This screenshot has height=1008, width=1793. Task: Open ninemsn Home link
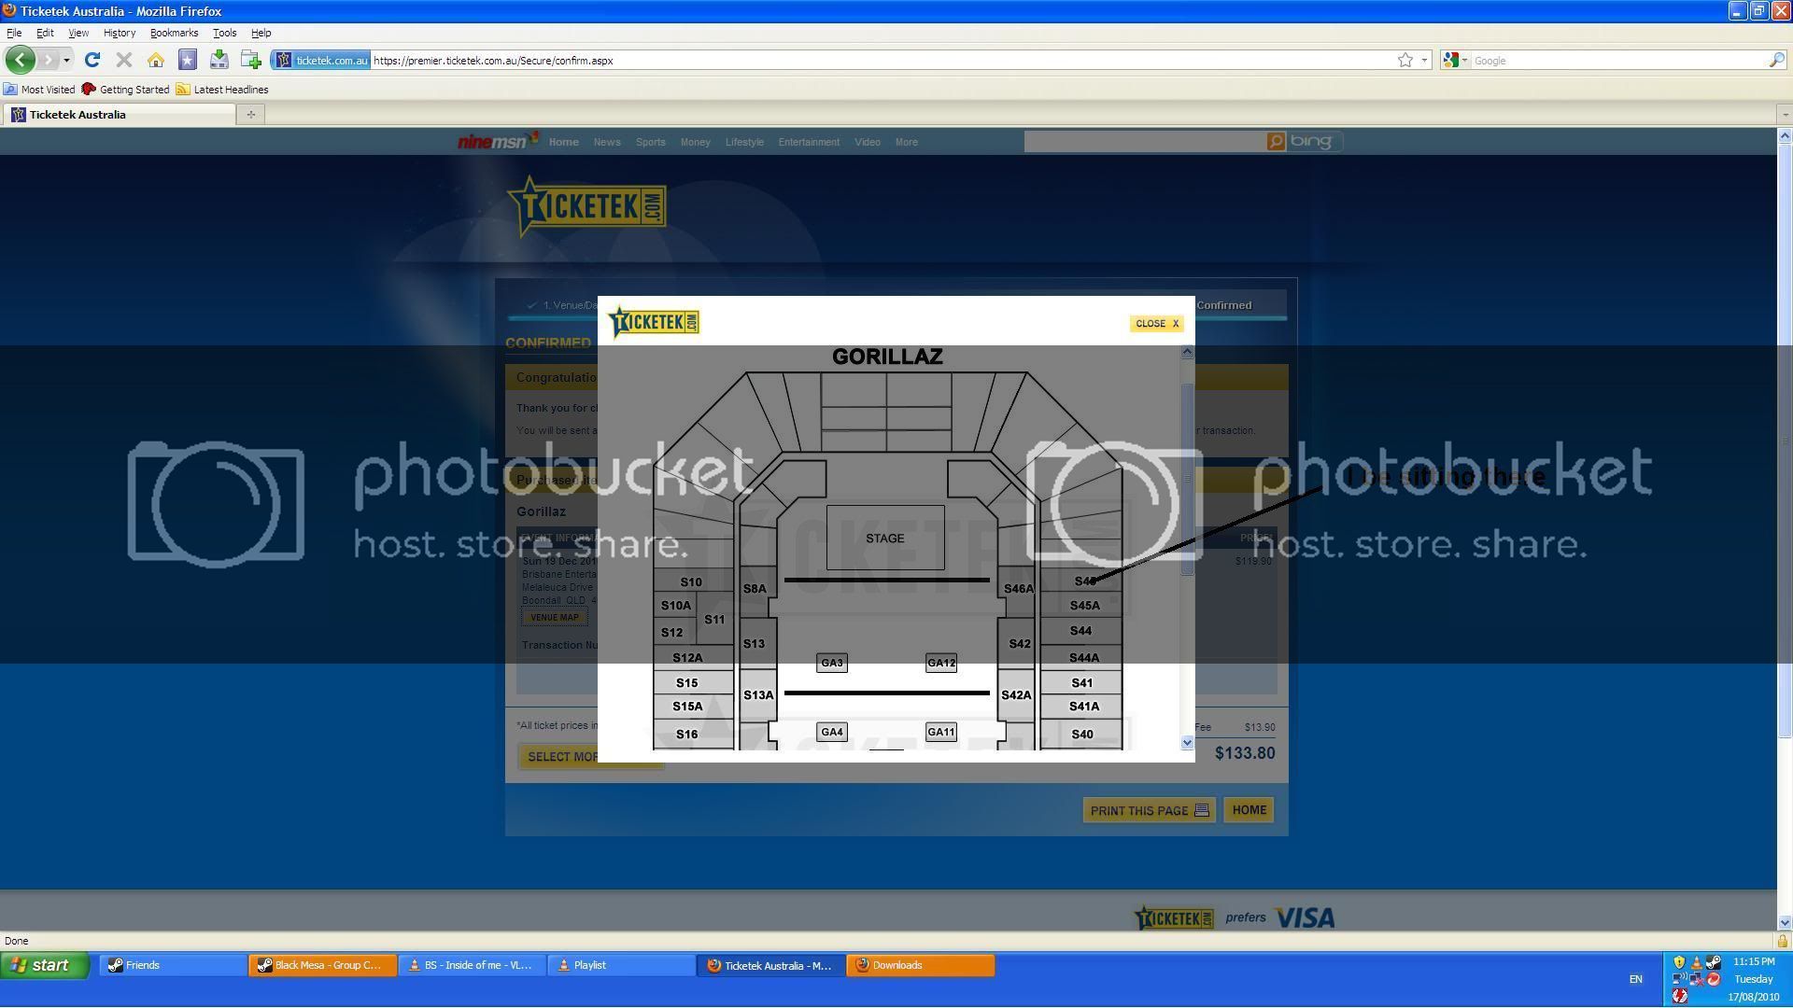(563, 142)
